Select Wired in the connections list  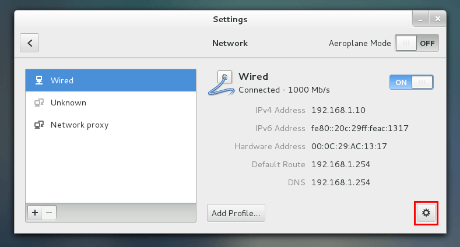point(111,80)
